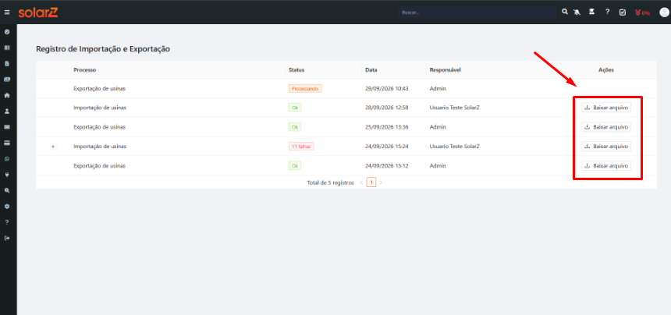The width and height of the screenshot is (671, 315).
Task: Open the plug icon in the sidebar
Action: pos(7,175)
